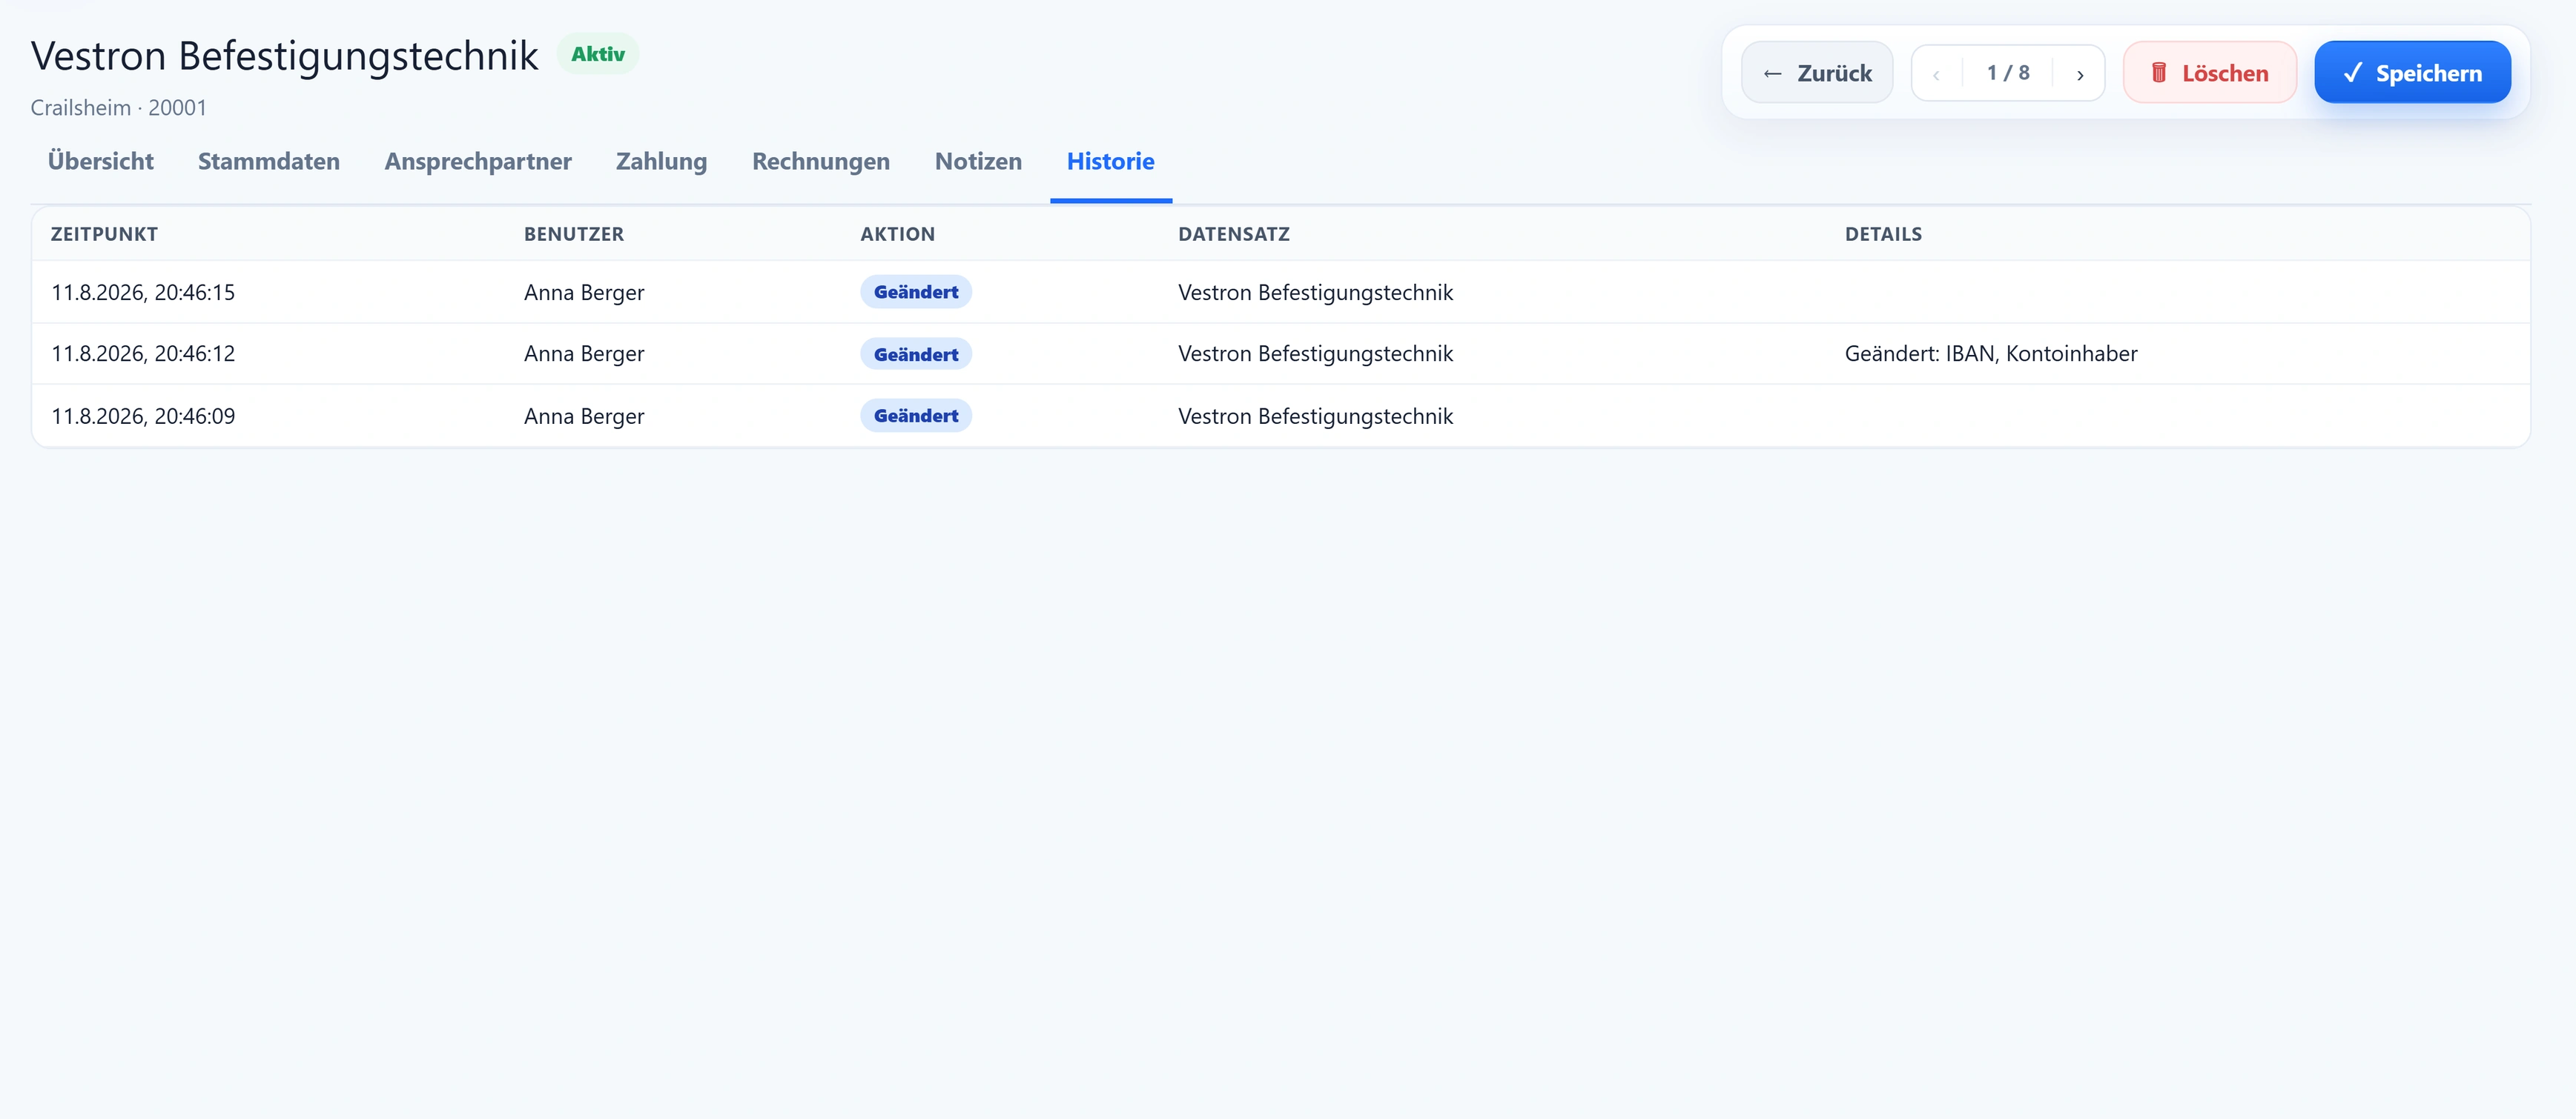Image resolution: width=2576 pixels, height=1119 pixels.
Task: Click Anna Berger in the 20:46:09 row
Action: (x=584, y=416)
